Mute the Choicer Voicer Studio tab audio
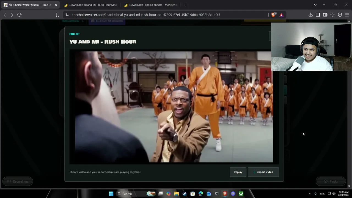The width and height of the screenshot is (352, 198). 10,5
